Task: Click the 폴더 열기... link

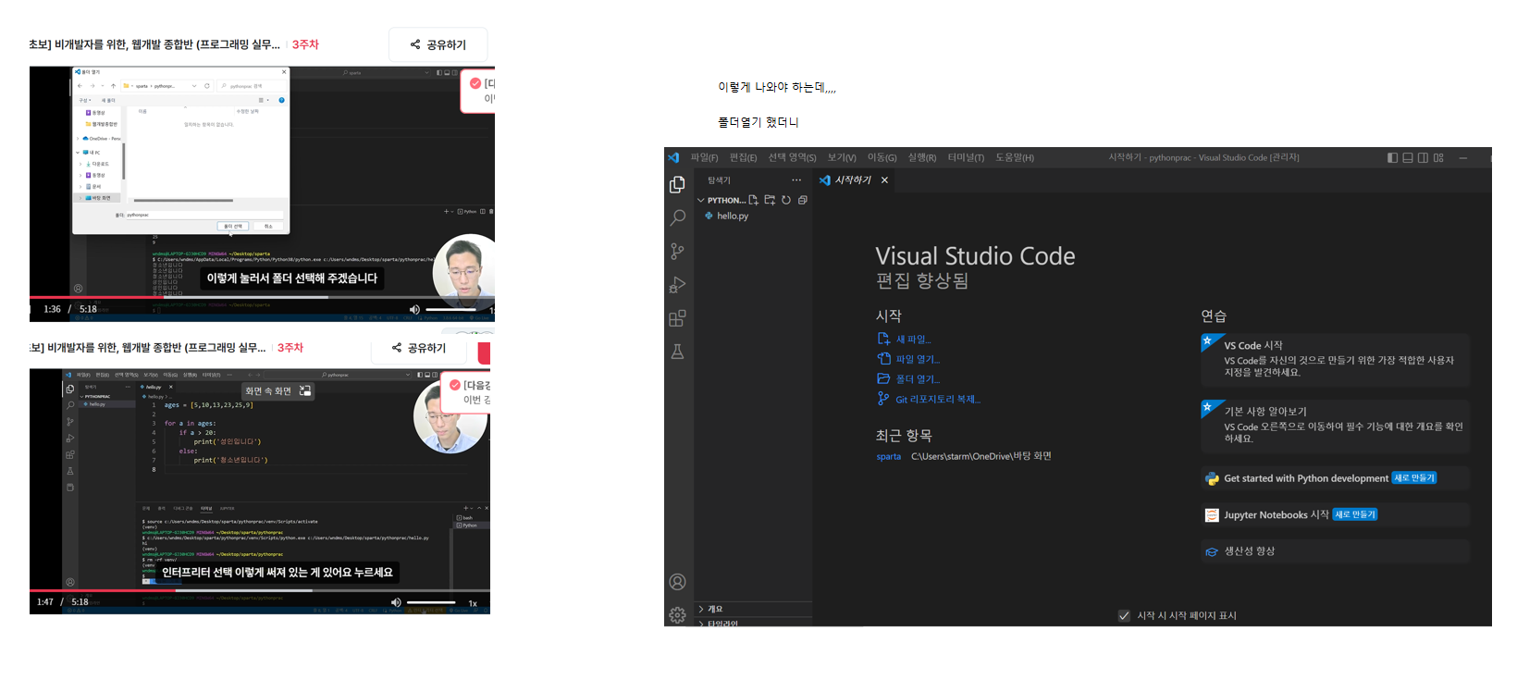Action: pos(918,379)
